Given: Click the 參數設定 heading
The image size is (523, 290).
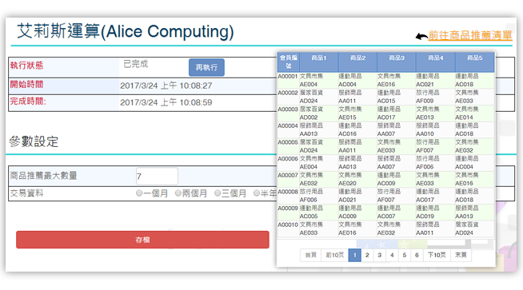Looking at the screenshot, I should click(x=34, y=141).
